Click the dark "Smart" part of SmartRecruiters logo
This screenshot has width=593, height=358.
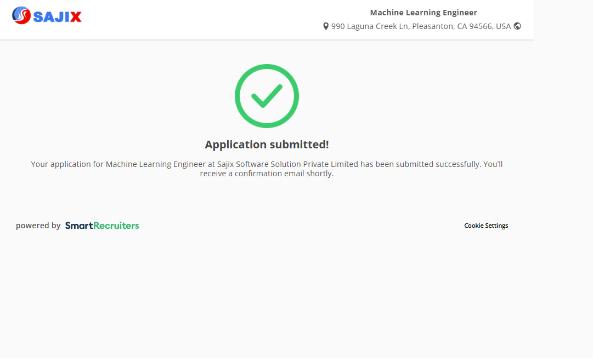point(79,226)
